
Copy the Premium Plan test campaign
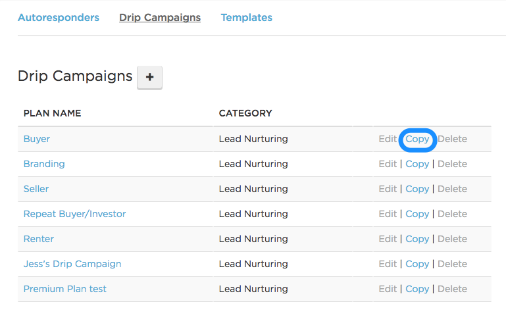click(417, 289)
